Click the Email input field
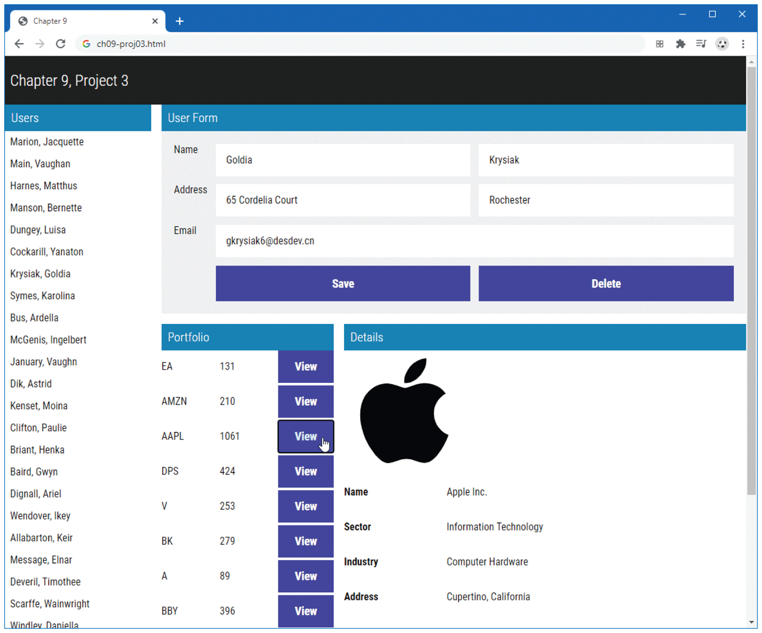The height and width of the screenshot is (633, 762). pos(474,241)
